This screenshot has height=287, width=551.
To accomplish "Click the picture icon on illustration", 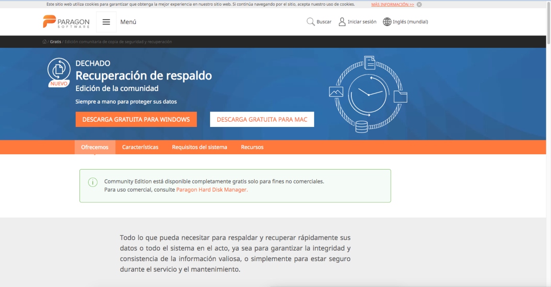I will pyautogui.click(x=336, y=92).
